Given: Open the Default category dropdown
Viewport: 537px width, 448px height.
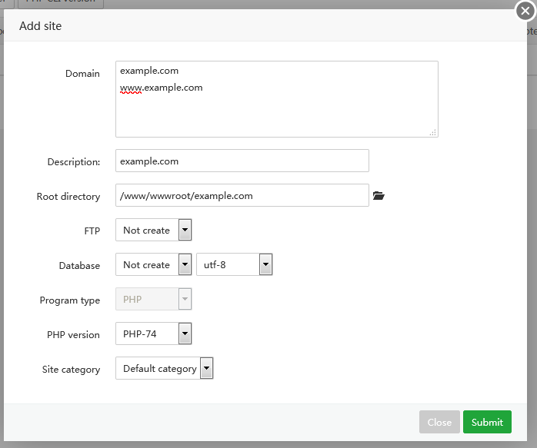Looking at the screenshot, I should click(x=164, y=368).
